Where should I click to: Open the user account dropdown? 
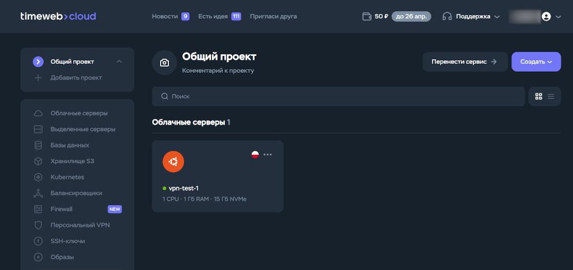(551, 17)
